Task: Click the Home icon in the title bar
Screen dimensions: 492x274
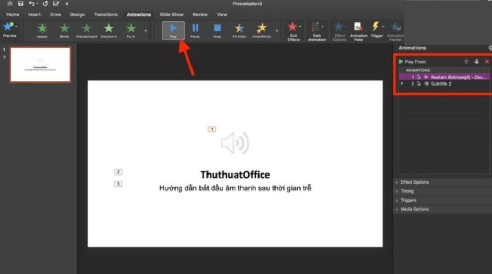Action: [x=10, y=3]
